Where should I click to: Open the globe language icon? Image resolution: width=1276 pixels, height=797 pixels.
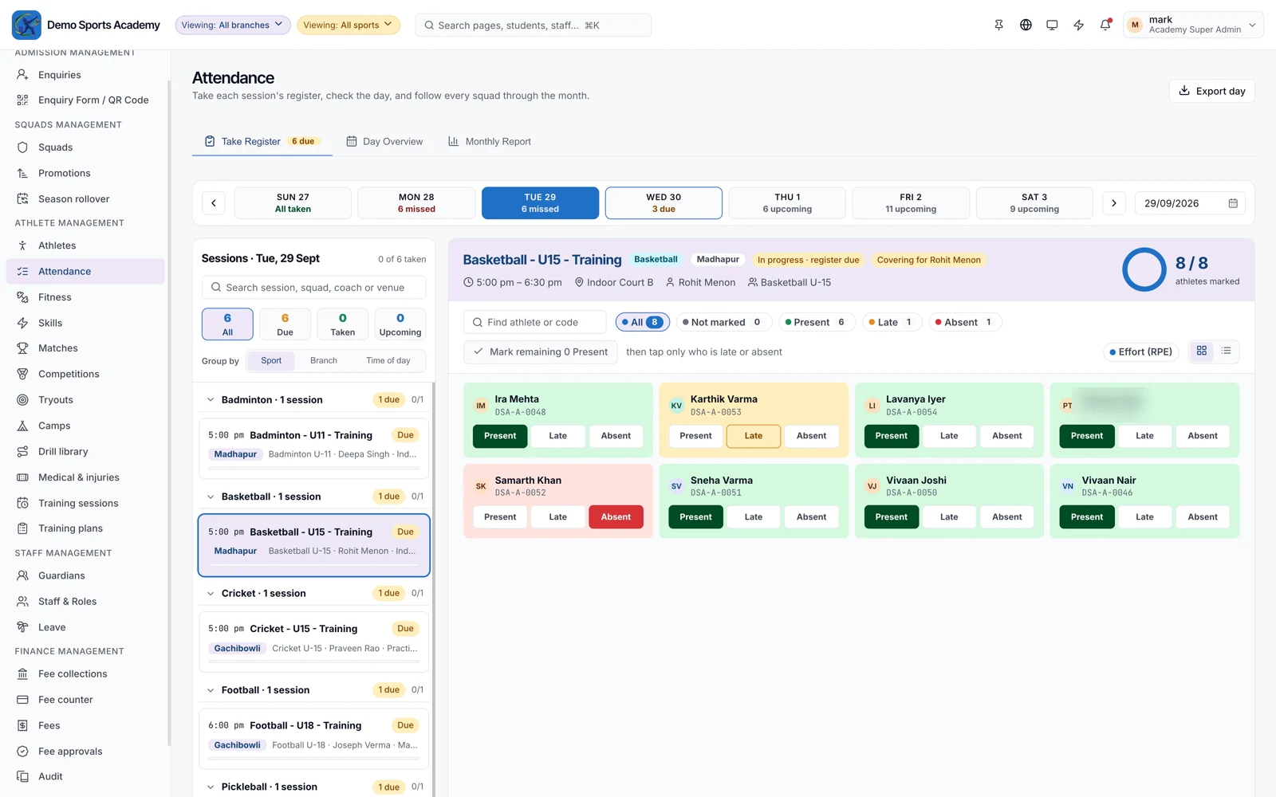tap(1026, 25)
